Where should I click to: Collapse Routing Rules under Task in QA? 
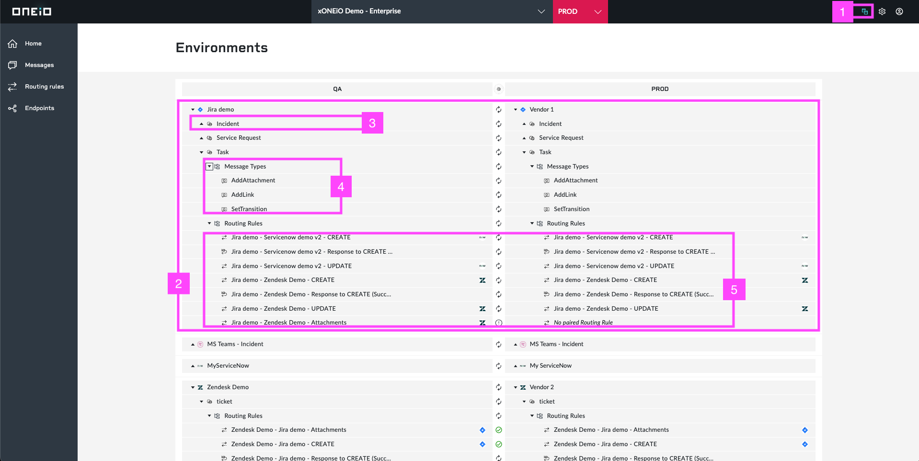(209, 224)
